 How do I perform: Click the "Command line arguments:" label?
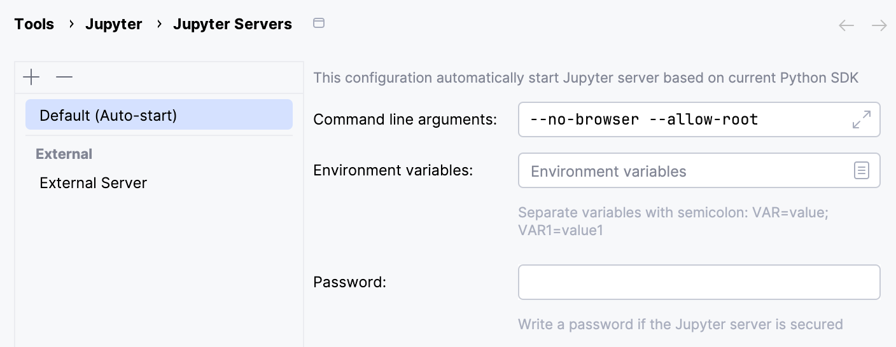[x=405, y=119]
